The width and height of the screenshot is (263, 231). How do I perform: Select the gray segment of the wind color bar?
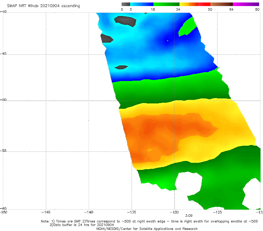(126, 4)
